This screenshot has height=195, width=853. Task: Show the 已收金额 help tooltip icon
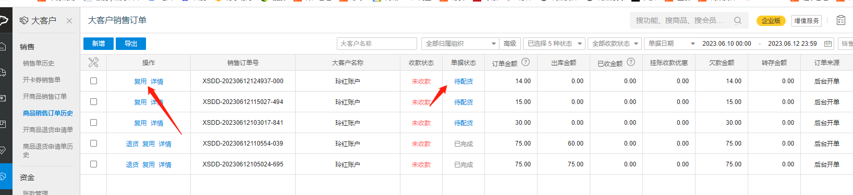click(x=631, y=62)
